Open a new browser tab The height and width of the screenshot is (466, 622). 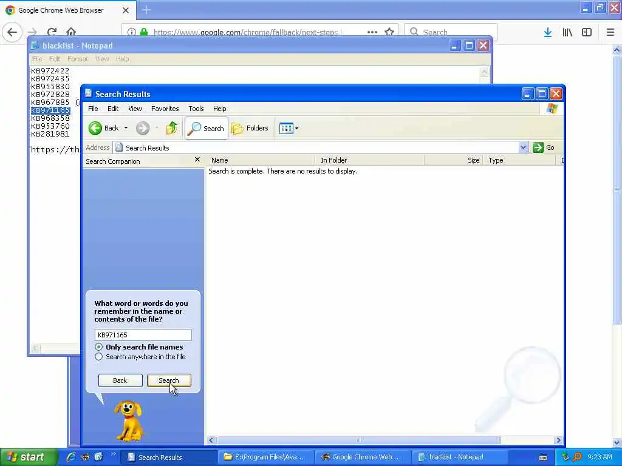coord(146,10)
